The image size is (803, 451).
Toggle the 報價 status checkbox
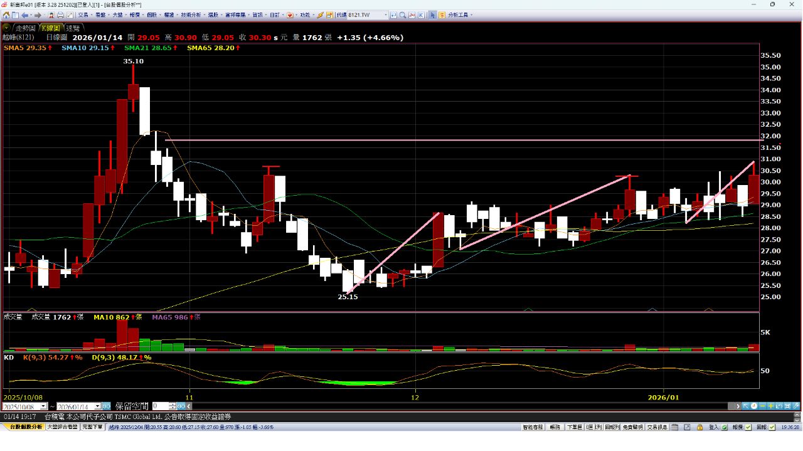pyautogui.click(x=748, y=427)
